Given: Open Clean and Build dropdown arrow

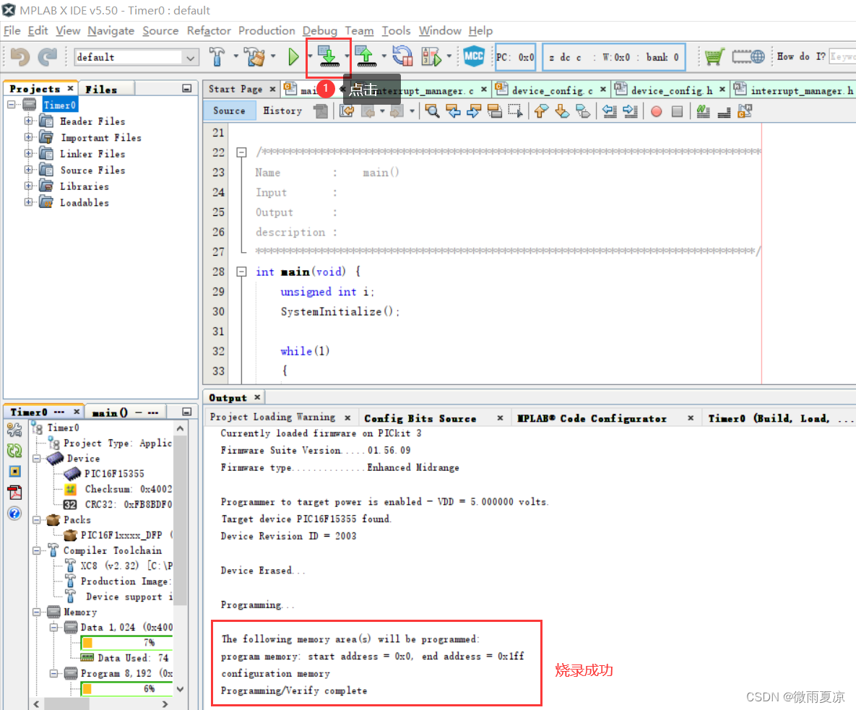Looking at the screenshot, I should [273, 56].
